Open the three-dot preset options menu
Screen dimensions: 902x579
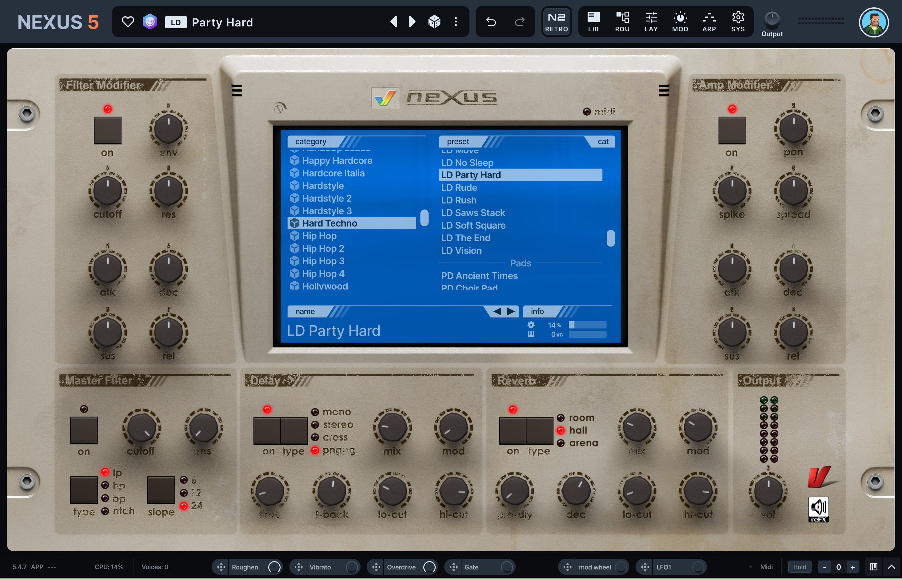point(456,22)
